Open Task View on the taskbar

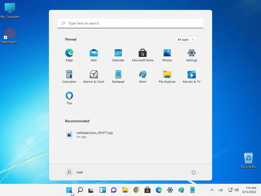click(x=91, y=190)
